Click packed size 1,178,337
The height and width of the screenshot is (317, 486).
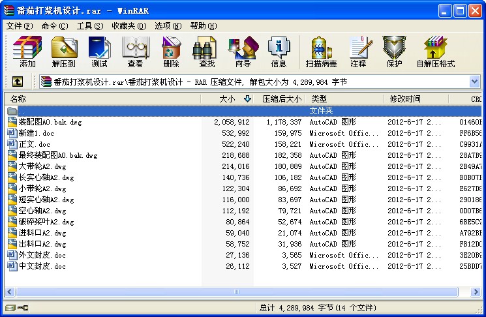pos(284,122)
